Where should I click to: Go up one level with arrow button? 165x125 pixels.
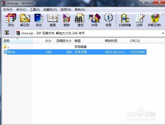[x=7, y=33]
